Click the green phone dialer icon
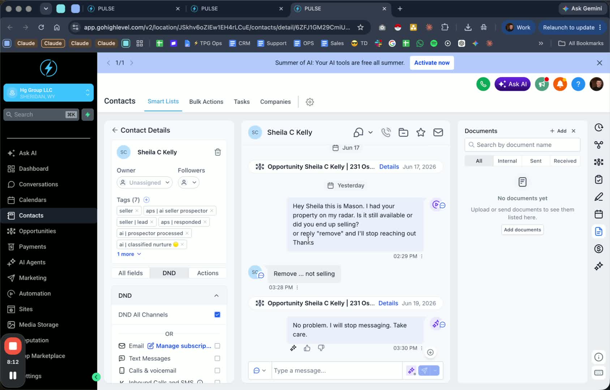Image resolution: width=610 pixels, height=390 pixels. pyautogui.click(x=483, y=84)
